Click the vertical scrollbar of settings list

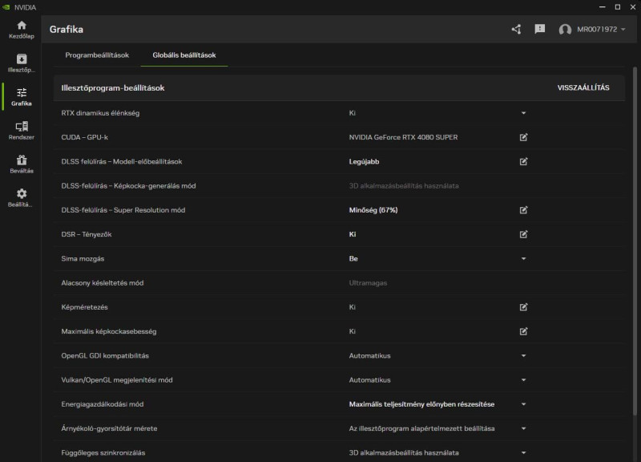(635, 241)
